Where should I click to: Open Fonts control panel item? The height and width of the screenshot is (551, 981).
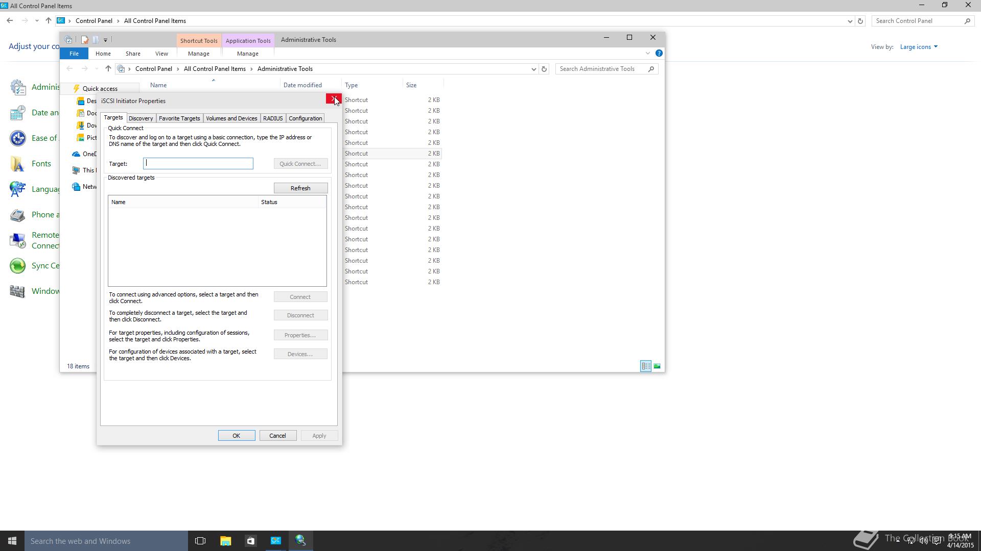41,164
